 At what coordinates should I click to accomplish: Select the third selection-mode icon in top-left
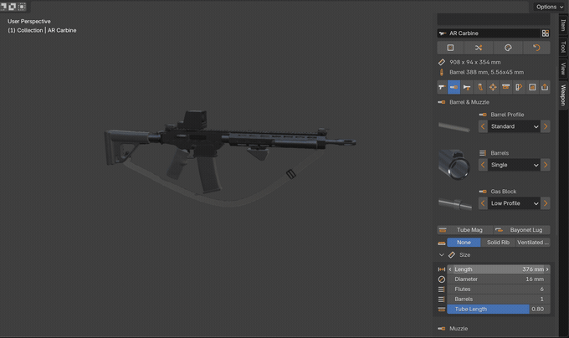click(22, 6)
